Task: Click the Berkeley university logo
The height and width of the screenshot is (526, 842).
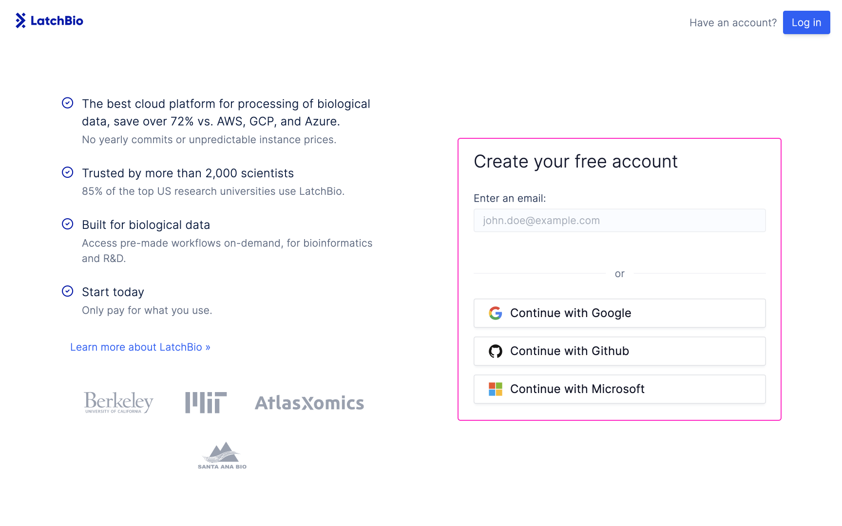Action: tap(119, 403)
